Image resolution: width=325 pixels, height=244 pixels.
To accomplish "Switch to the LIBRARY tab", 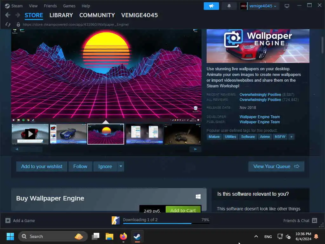I will (61, 15).
